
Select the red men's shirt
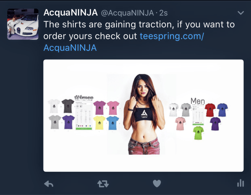pyautogui.click(x=210, y=110)
